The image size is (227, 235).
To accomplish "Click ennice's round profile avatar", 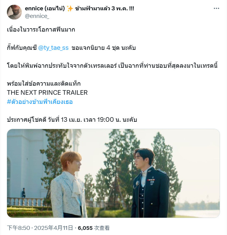I will tap(14, 12).
